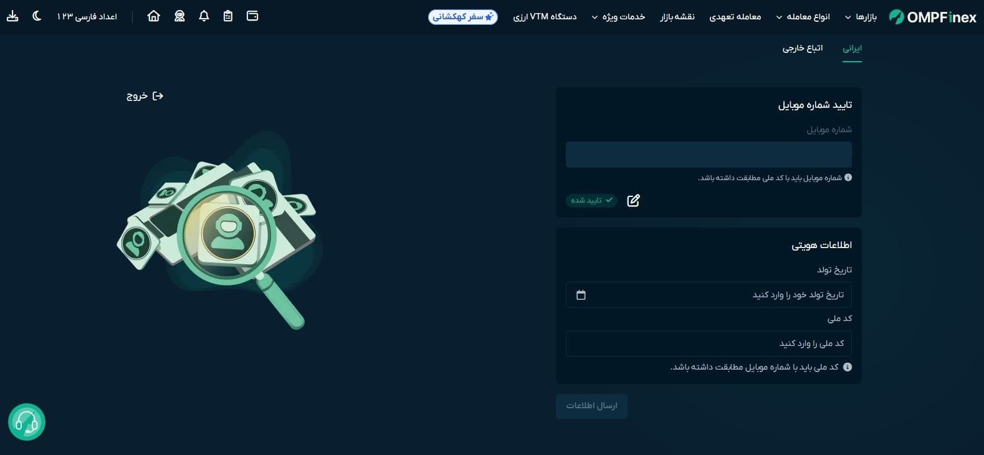
Task: Click the download app icon
Action: (12, 16)
